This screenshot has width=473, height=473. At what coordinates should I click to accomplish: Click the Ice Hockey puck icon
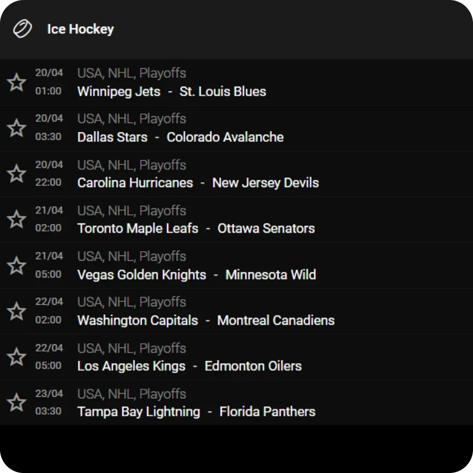22,29
